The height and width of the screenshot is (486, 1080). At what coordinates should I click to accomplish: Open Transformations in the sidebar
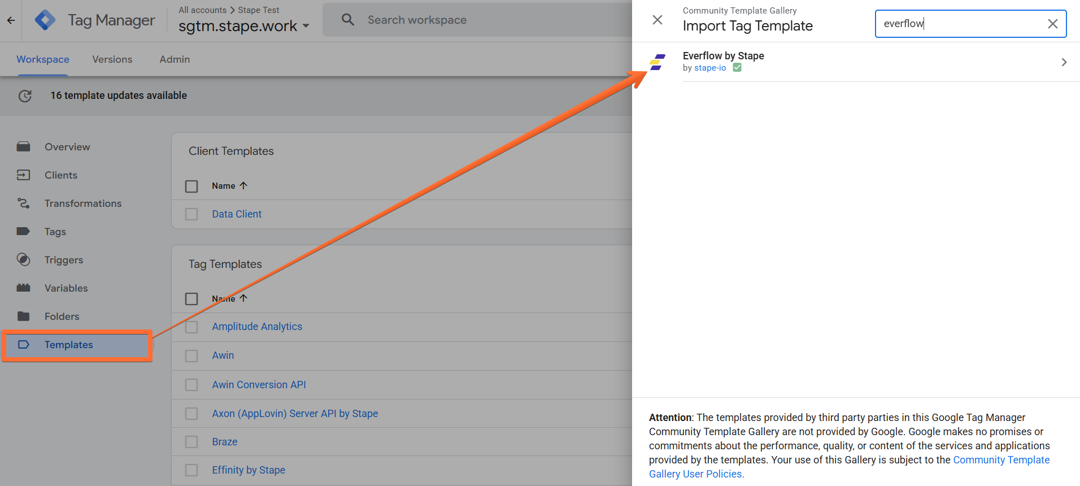pyautogui.click(x=83, y=203)
